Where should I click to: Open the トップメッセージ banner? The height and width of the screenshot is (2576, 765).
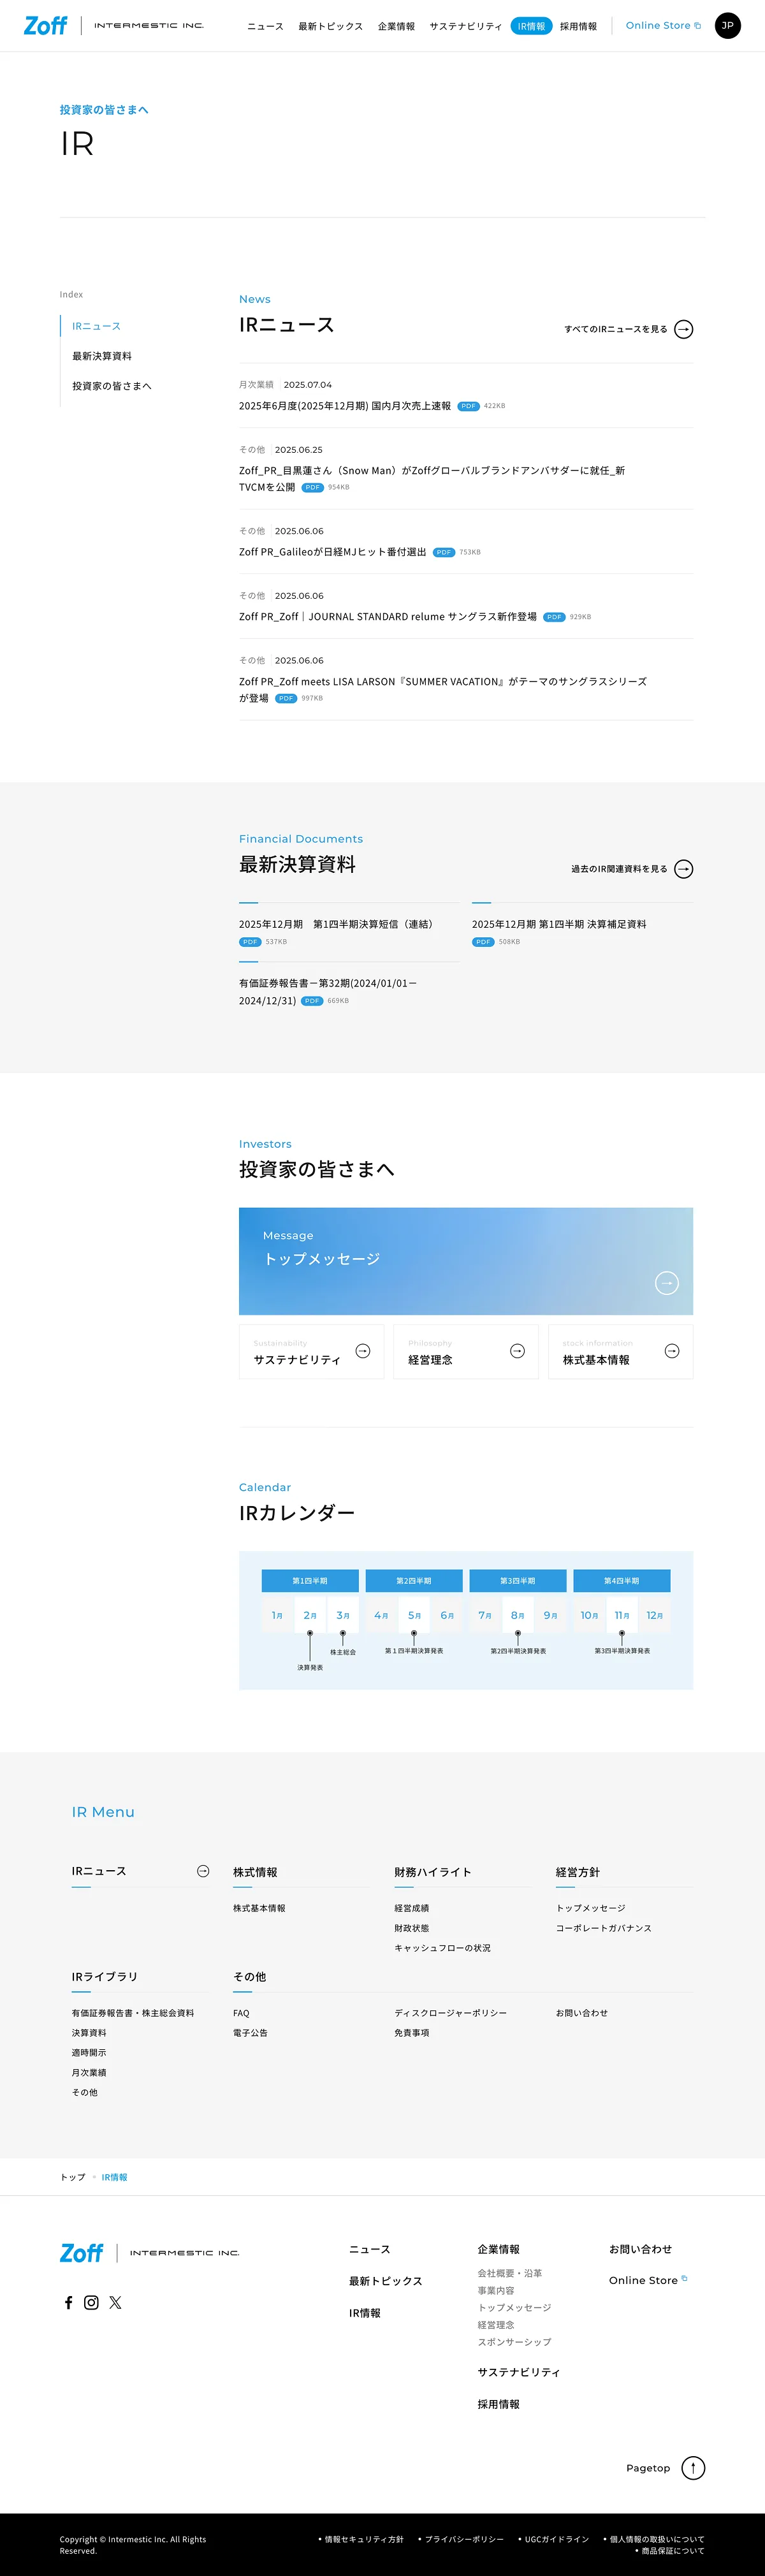coord(466,1261)
